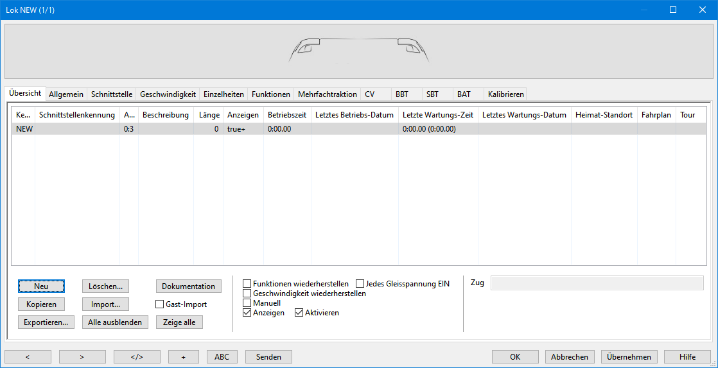
Task: Check Jedes Gleisspannung EIN option
Action: 360,284
